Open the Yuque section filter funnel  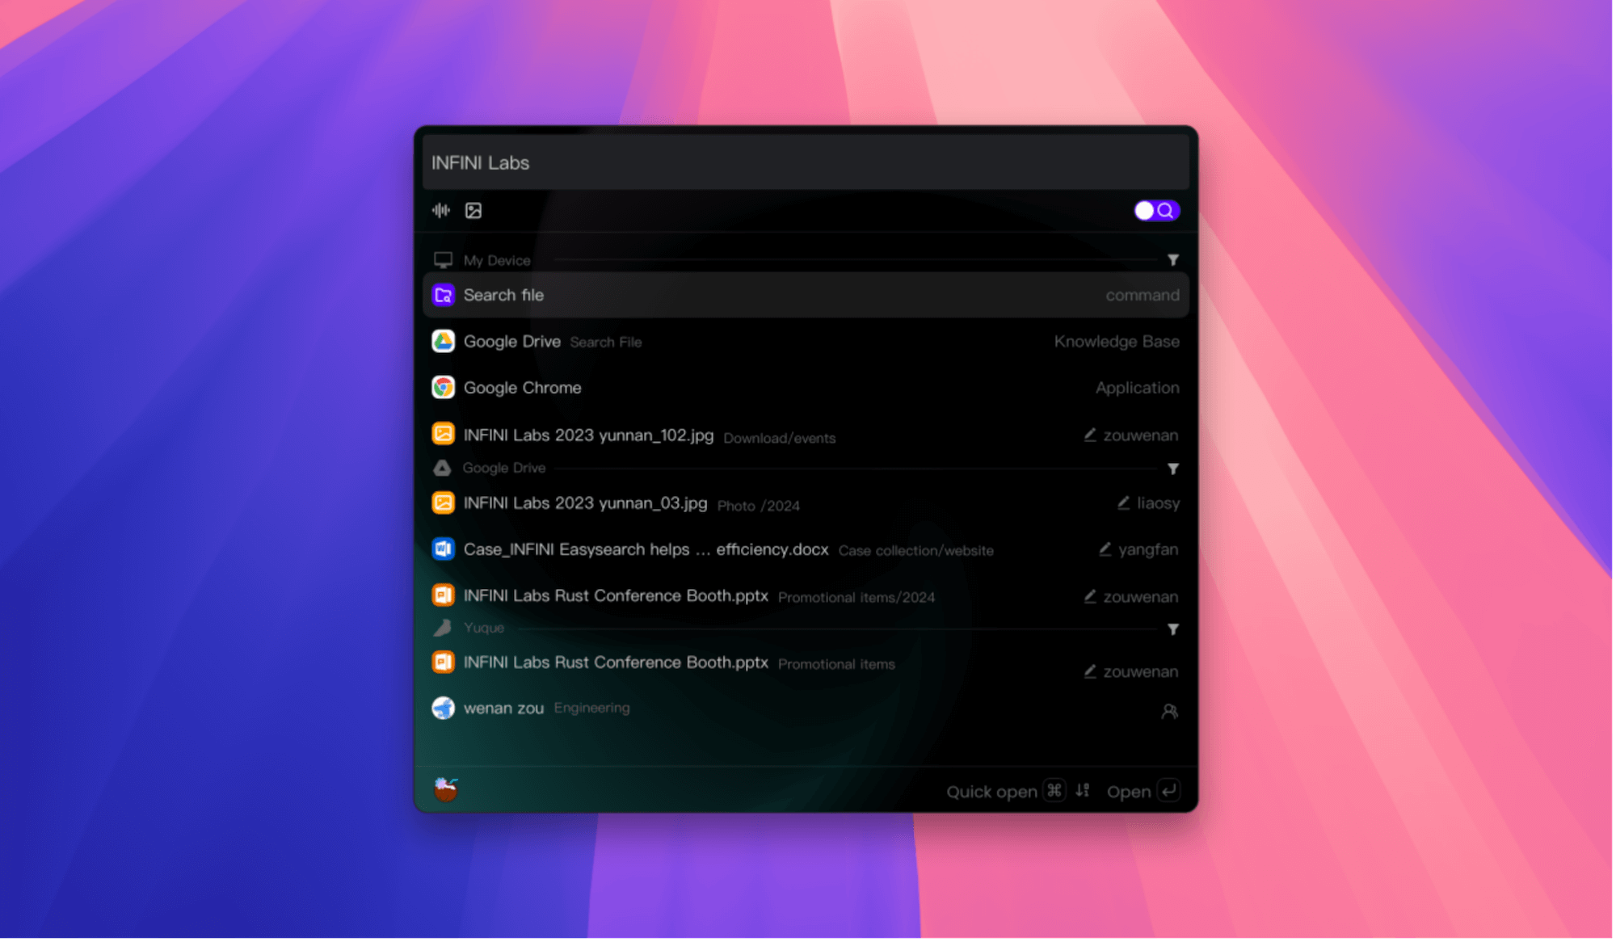pyautogui.click(x=1172, y=629)
